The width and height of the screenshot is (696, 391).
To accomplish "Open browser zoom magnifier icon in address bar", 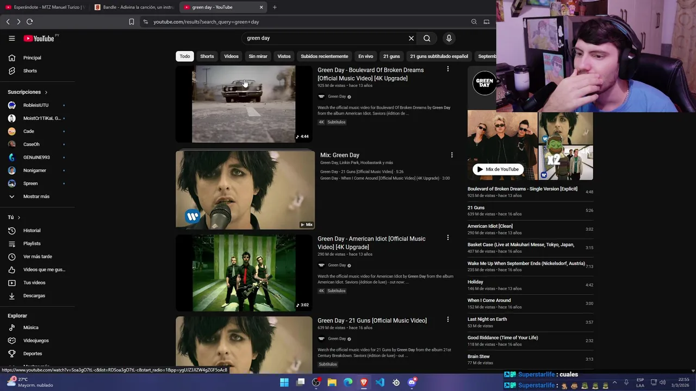I will (474, 22).
